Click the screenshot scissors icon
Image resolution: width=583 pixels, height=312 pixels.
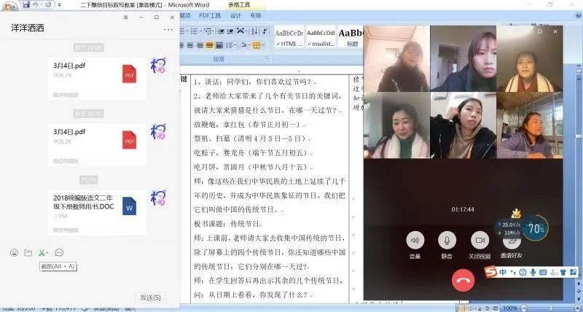tap(44, 252)
